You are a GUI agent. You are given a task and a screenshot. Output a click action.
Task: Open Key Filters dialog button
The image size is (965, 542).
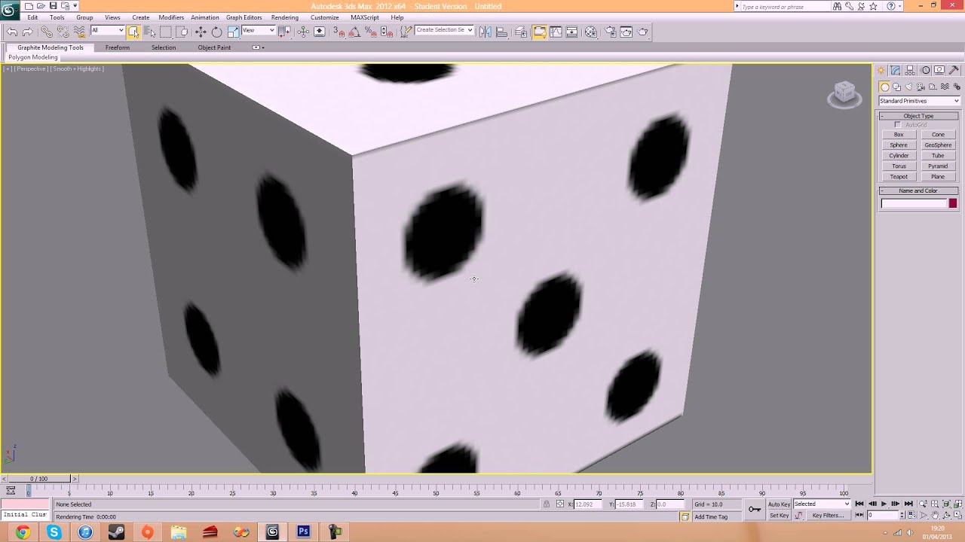828,516
